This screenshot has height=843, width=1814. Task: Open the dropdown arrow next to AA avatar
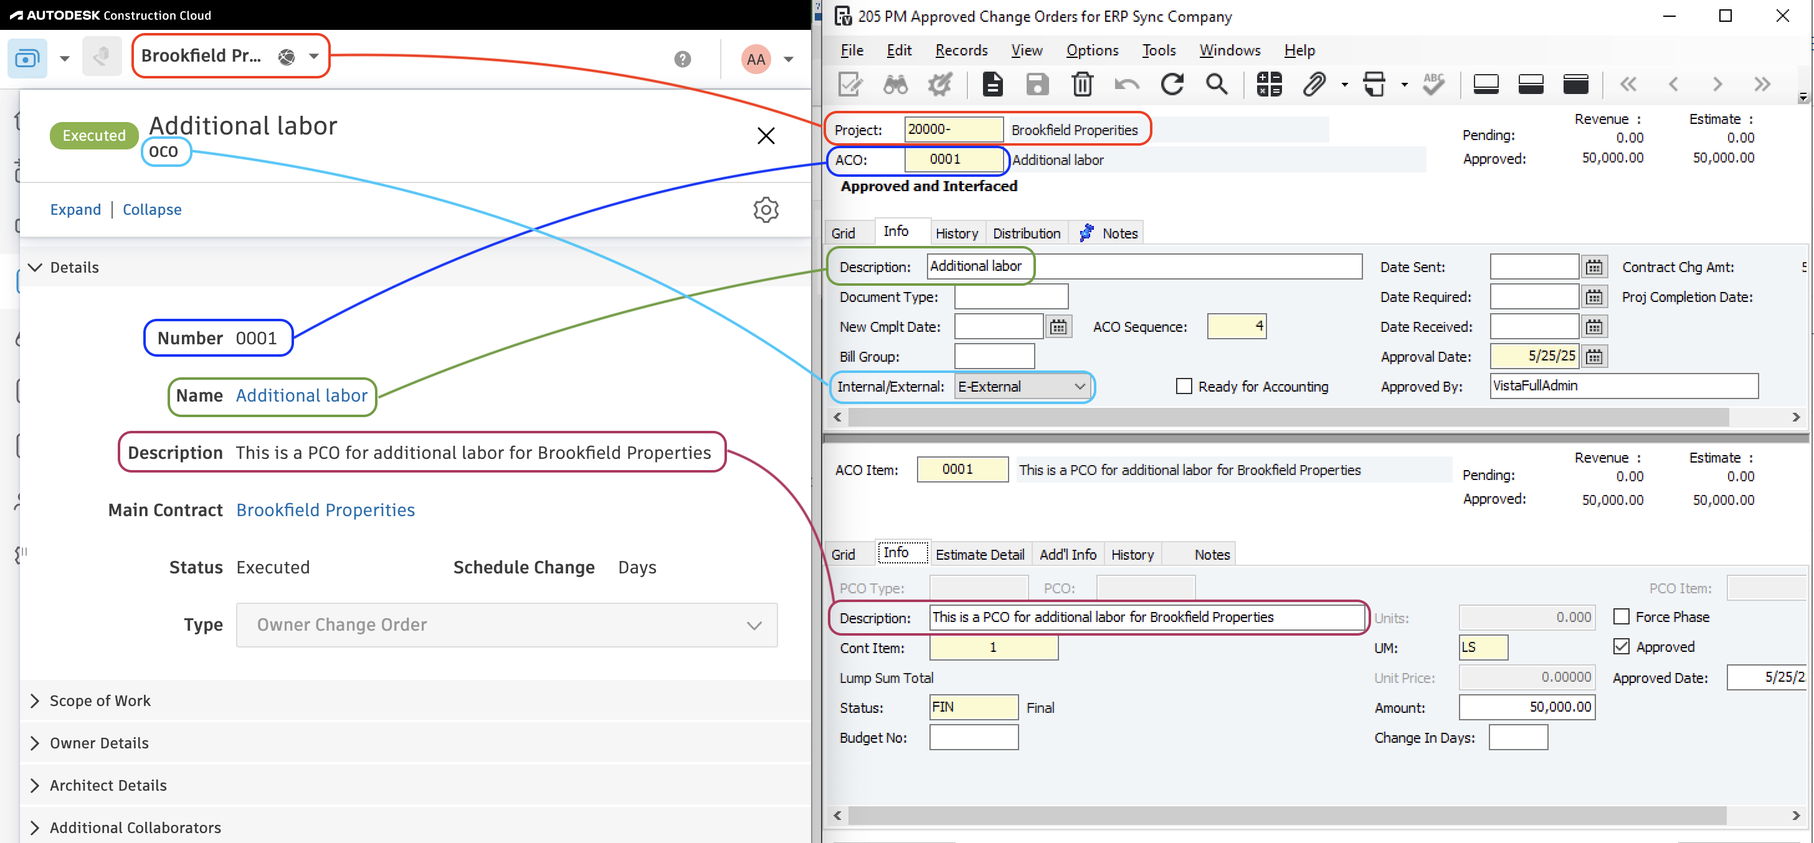[789, 59]
